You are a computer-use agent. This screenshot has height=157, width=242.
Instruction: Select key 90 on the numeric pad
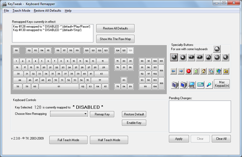pos(142,61)
